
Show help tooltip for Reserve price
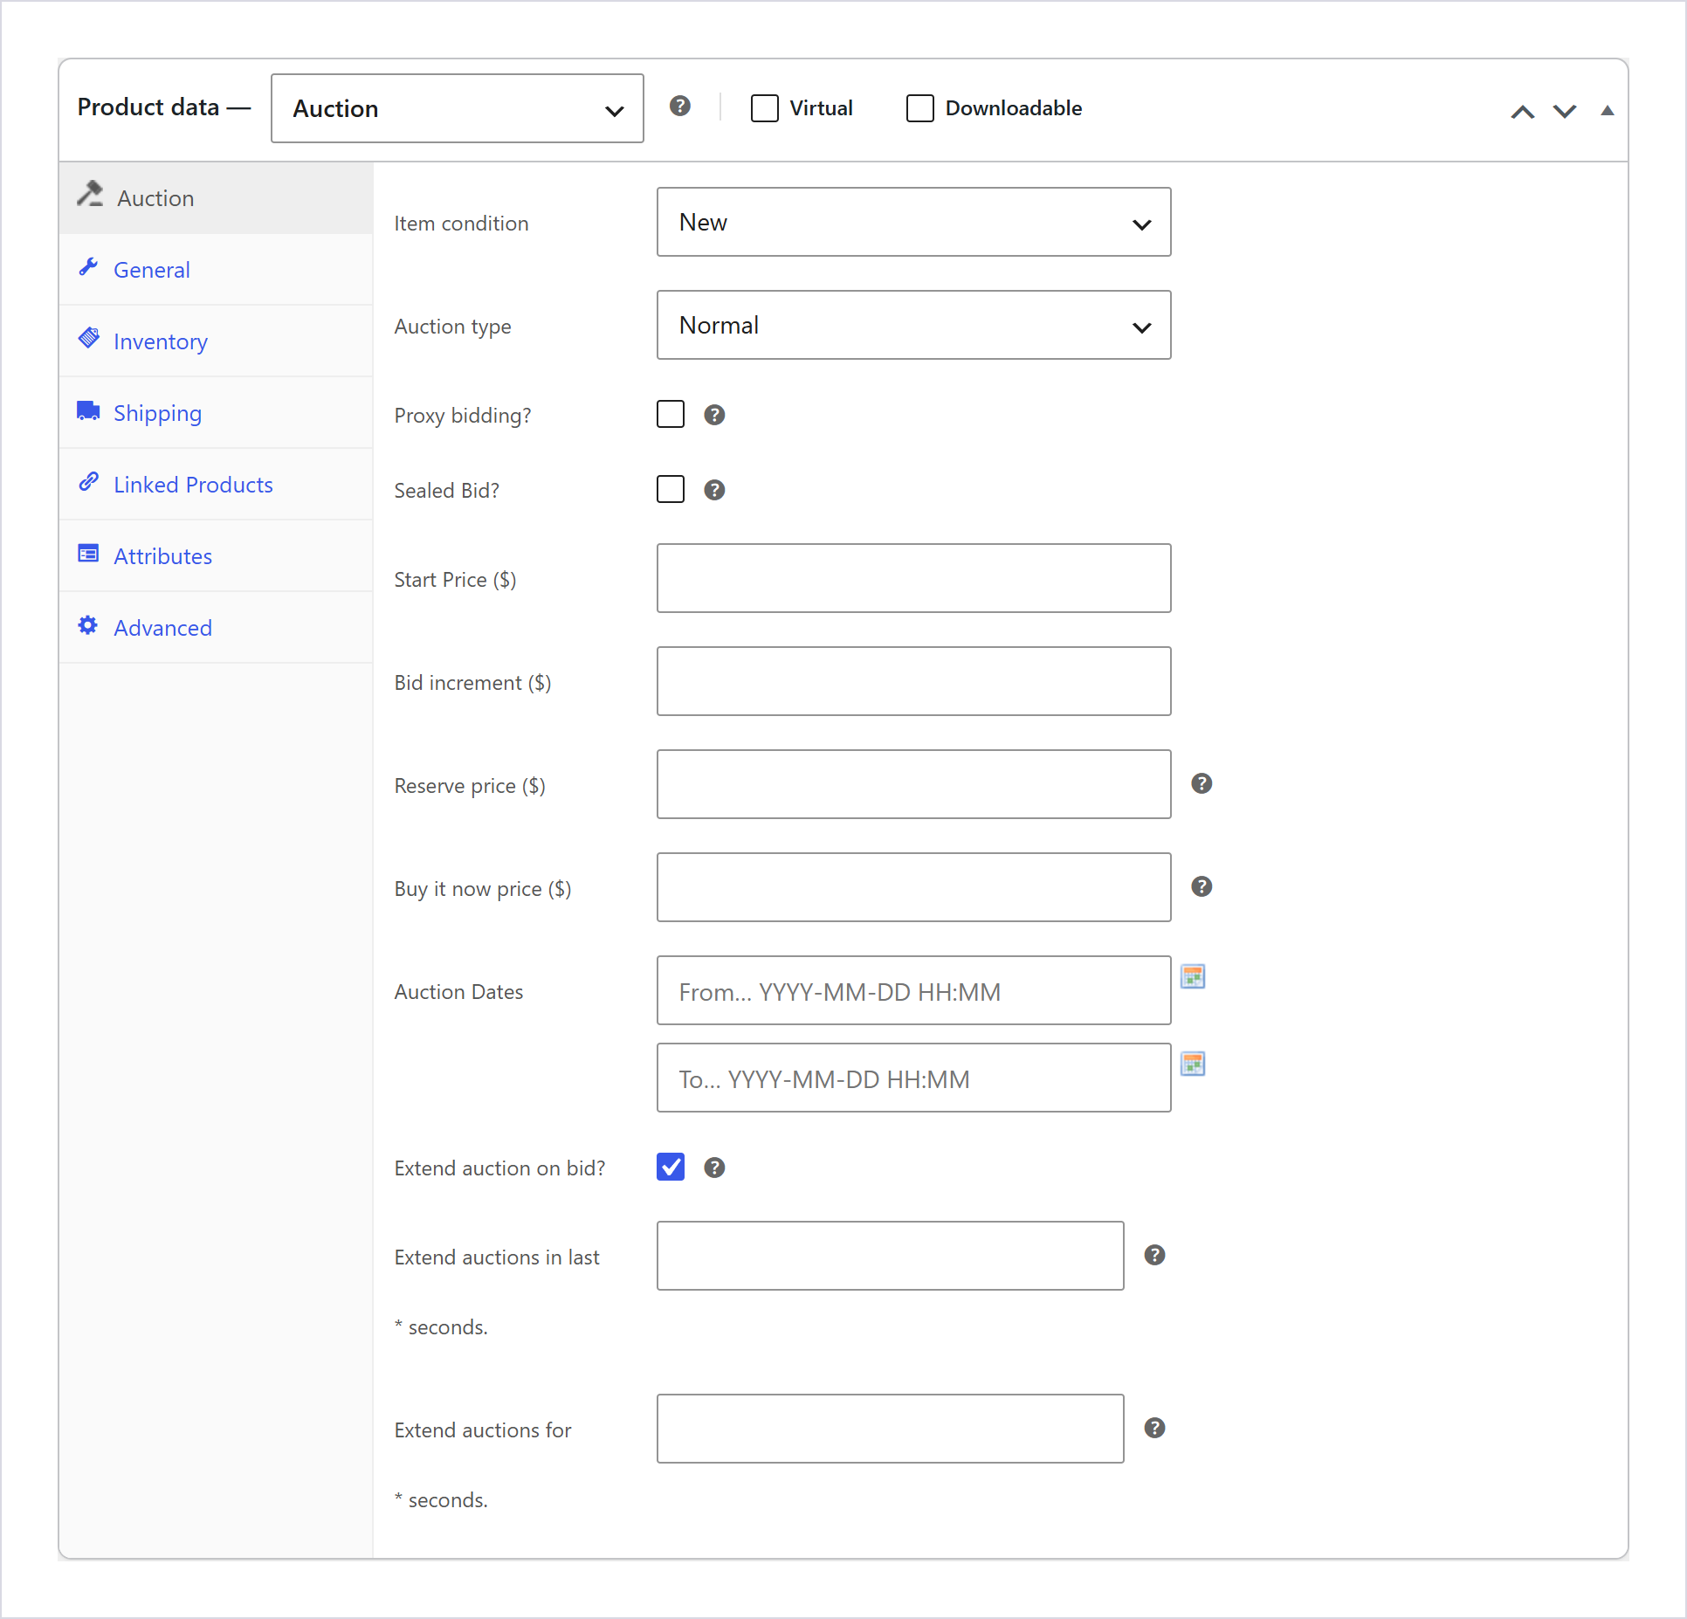click(x=1202, y=783)
